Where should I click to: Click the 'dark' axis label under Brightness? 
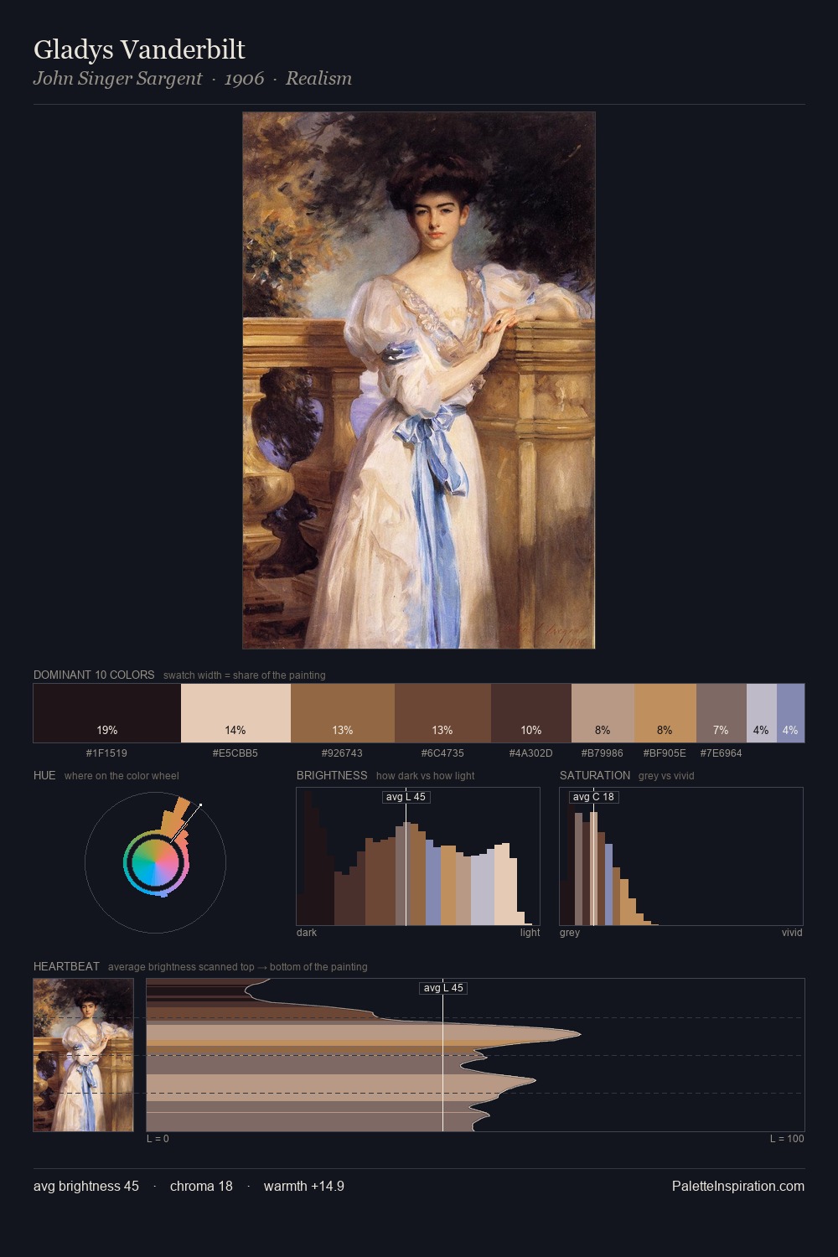coord(307,933)
